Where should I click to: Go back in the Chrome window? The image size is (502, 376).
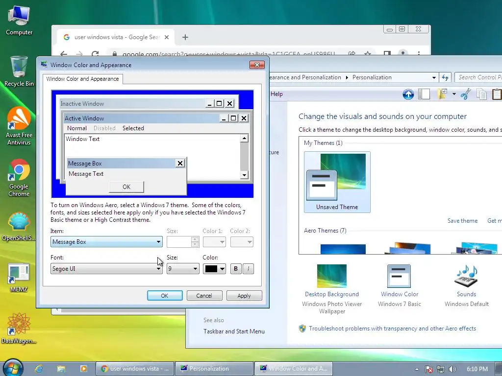(x=64, y=54)
